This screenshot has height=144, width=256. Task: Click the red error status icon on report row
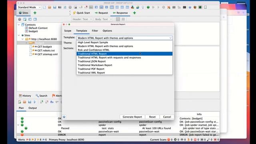(x=22, y=135)
